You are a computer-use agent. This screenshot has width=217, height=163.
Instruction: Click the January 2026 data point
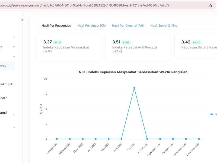[x=57, y=139]
